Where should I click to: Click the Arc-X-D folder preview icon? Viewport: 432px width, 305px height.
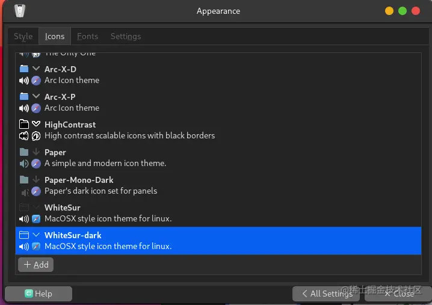click(x=24, y=69)
